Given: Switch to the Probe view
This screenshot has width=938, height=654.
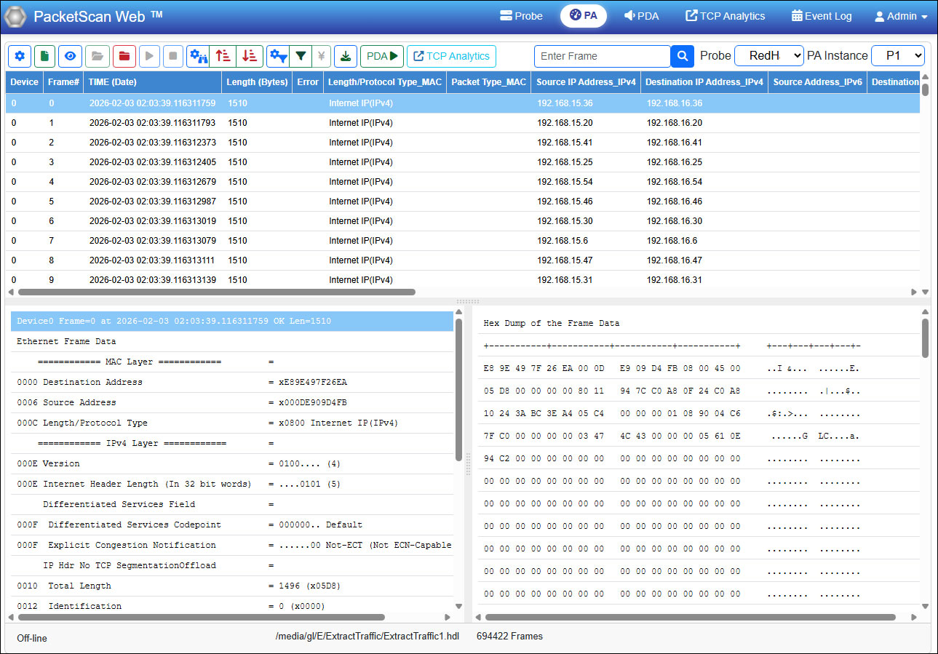Looking at the screenshot, I should (520, 15).
